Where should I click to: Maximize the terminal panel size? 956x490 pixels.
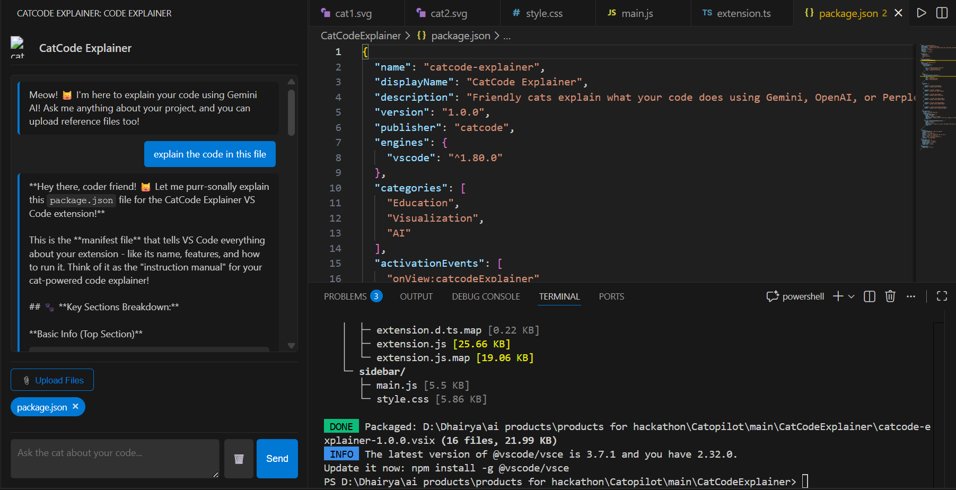942,296
